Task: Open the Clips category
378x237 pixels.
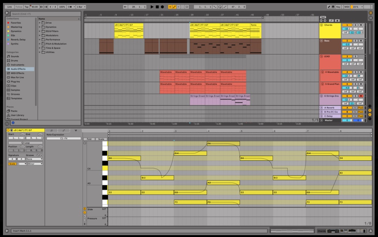Action: tap(14, 86)
